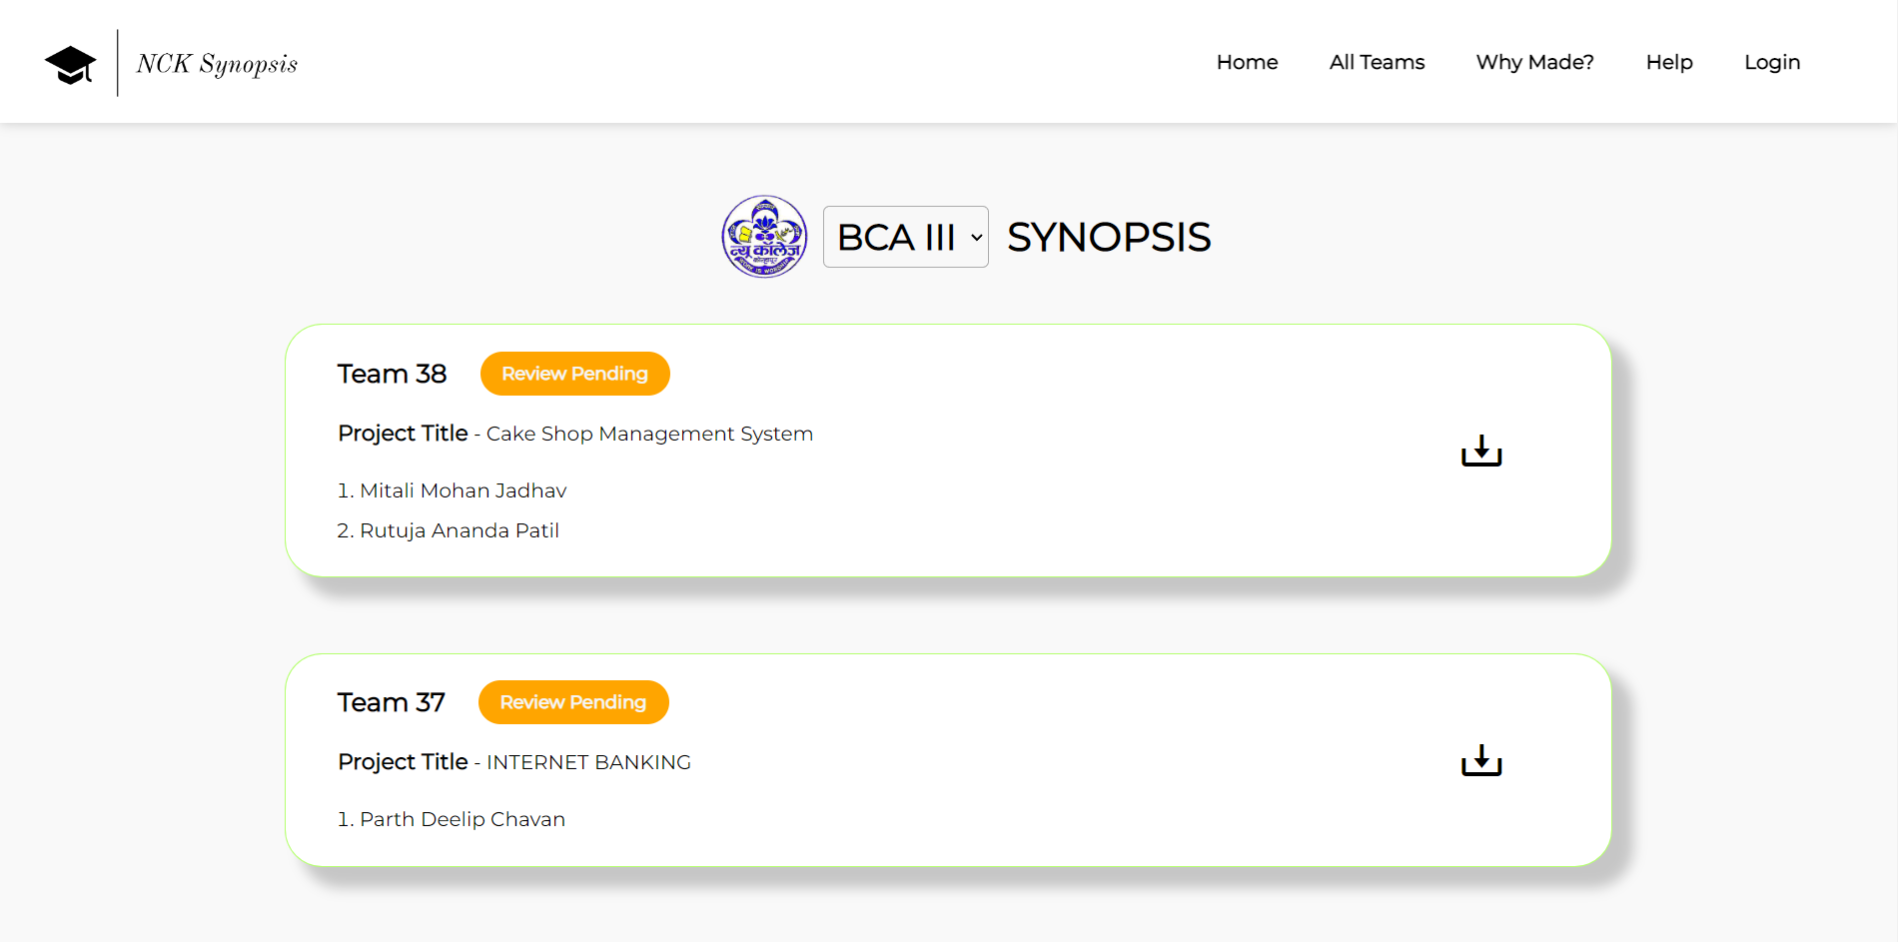Select the NCK Synopsis brand in the header
1898x942 pixels.
216,62
